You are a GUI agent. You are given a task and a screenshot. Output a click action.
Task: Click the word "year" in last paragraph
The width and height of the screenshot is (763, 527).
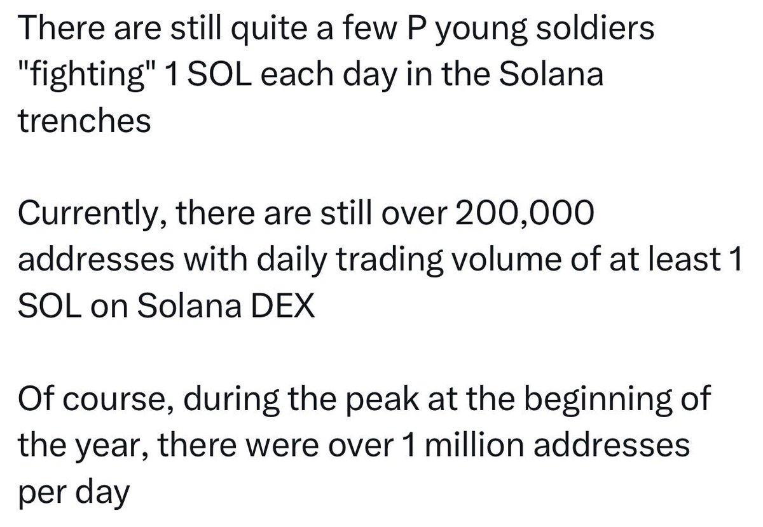106,447
